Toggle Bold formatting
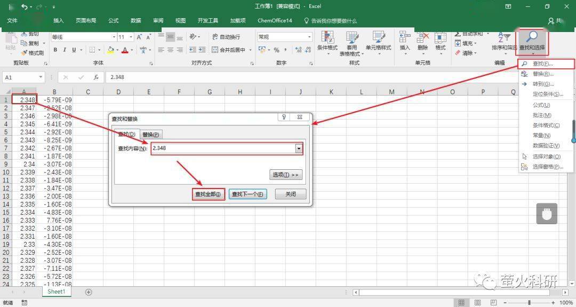This screenshot has width=576, height=307. [55, 50]
